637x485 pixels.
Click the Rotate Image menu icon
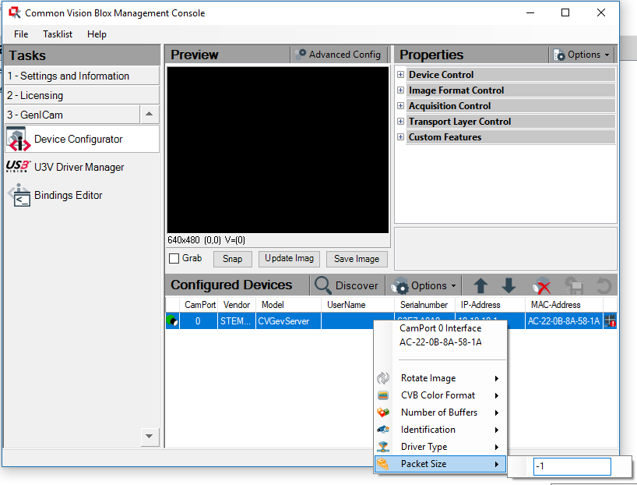click(x=383, y=378)
